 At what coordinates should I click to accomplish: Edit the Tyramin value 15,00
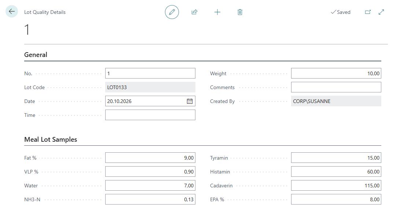pyautogui.click(x=336, y=158)
